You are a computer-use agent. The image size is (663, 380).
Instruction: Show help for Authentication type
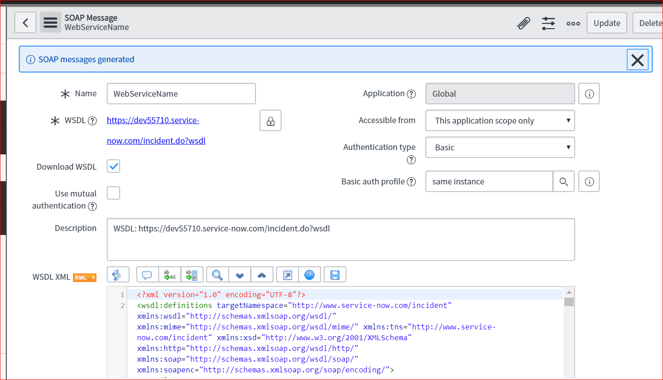coord(411,160)
